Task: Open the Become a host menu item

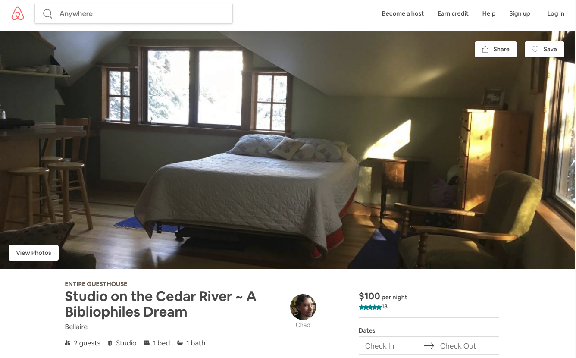Action: (403, 13)
